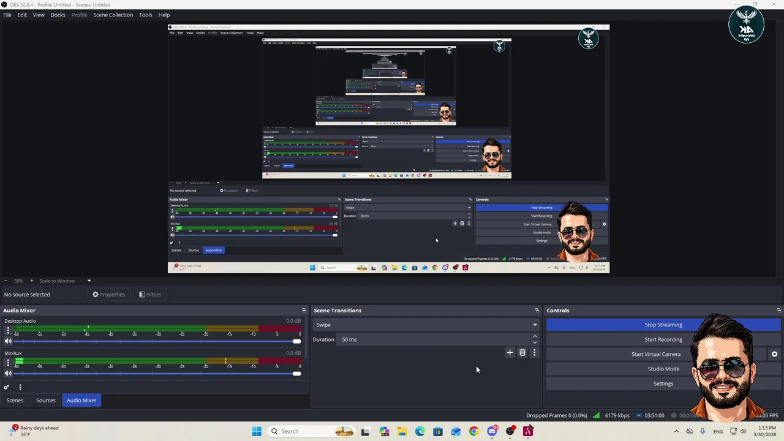Open the Docks menu

[x=58, y=15]
